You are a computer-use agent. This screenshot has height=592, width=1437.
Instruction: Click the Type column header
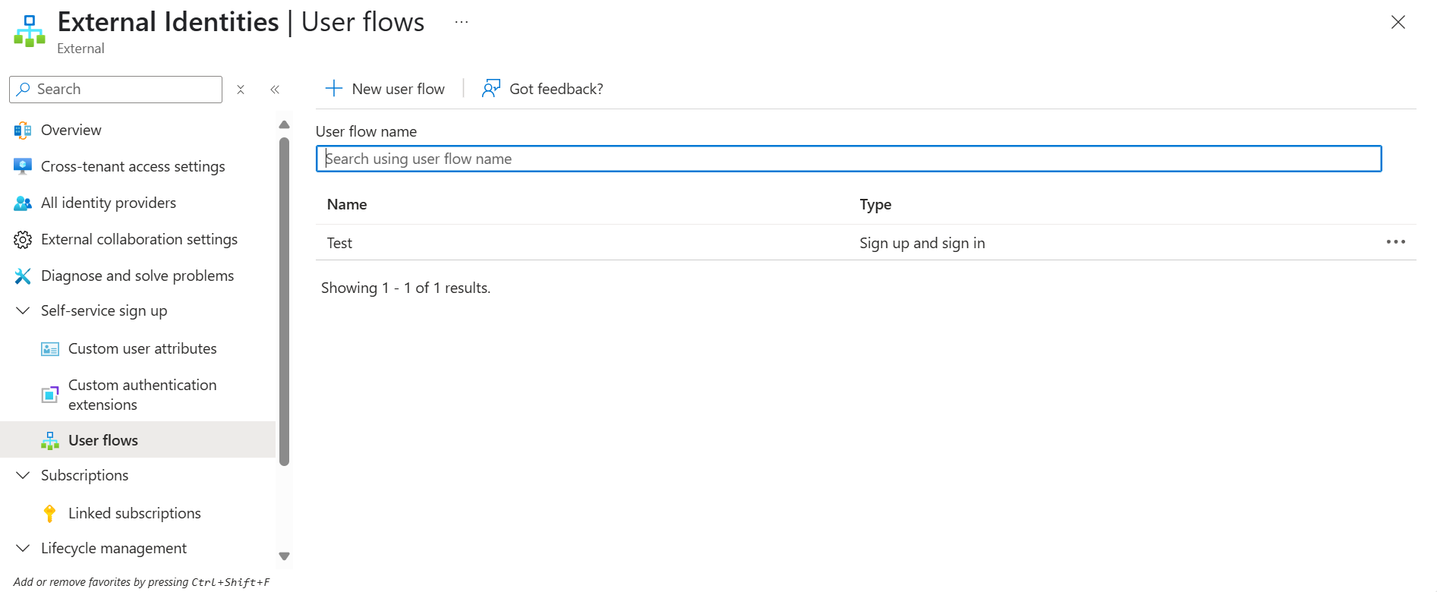tap(875, 205)
